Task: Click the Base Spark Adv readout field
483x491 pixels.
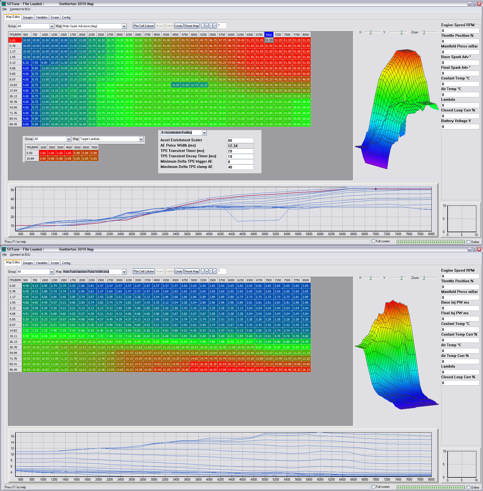Action: pyautogui.click(x=460, y=63)
